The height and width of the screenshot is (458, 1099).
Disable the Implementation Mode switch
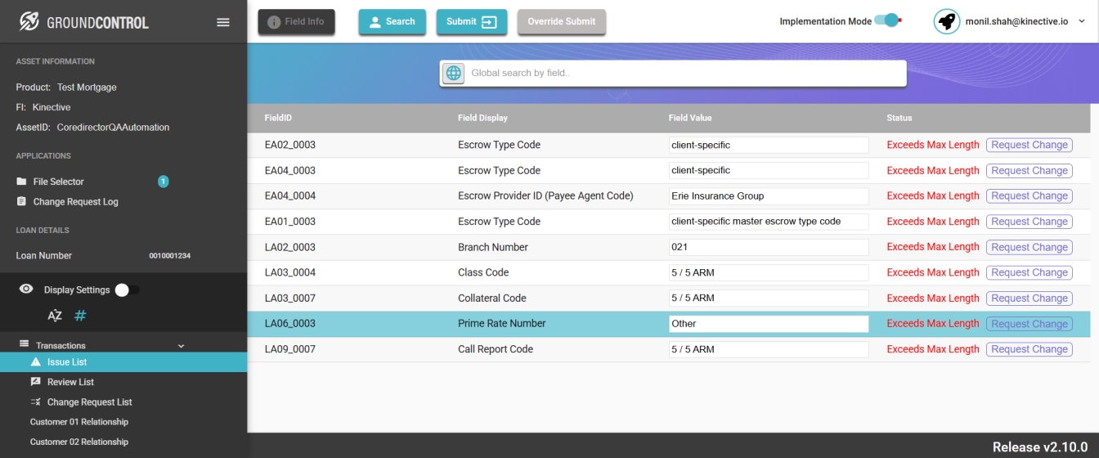(x=887, y=20)
